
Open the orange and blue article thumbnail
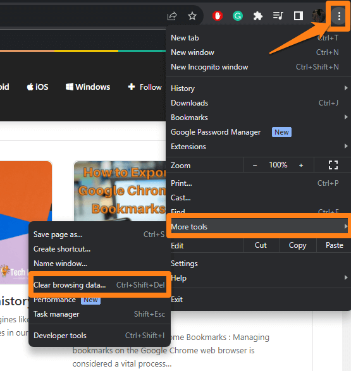26,192
